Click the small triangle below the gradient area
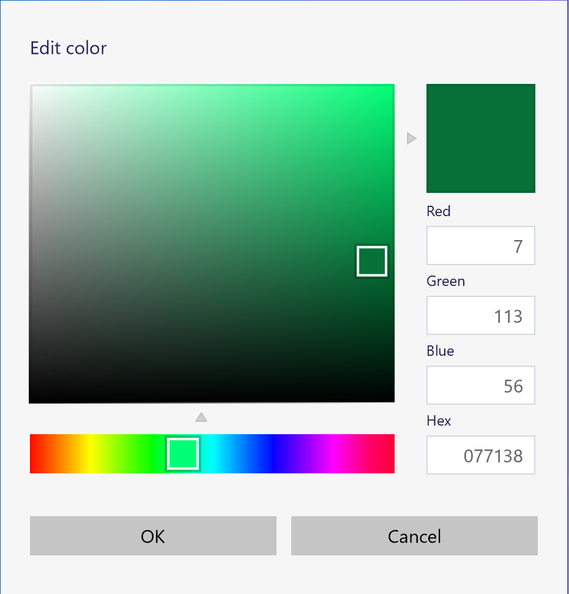This screenshot has height=594, width=569. pyautogui.click(x=201, y=416)
